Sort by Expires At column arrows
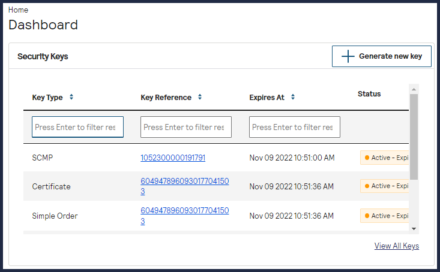Screen dimensions: 440x272 [292, 97]
